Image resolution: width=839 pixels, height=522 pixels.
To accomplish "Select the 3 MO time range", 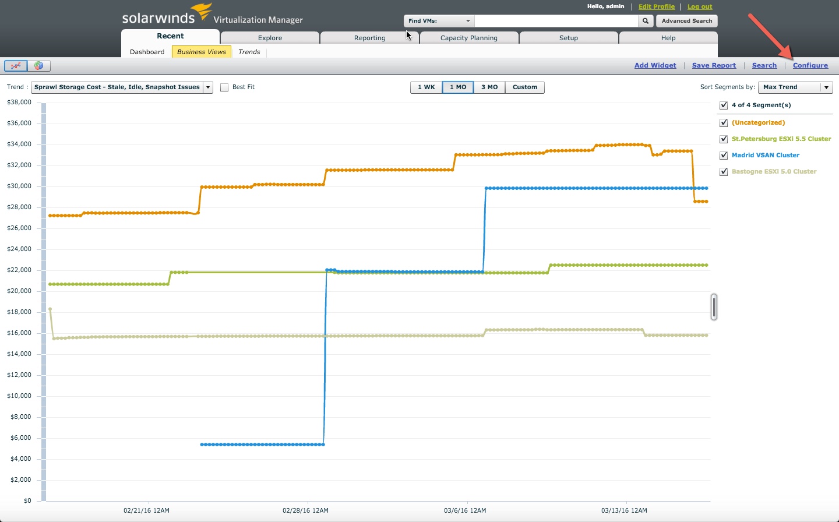I will point(489,87).
